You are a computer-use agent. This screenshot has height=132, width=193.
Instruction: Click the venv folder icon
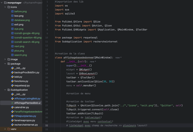9,129
